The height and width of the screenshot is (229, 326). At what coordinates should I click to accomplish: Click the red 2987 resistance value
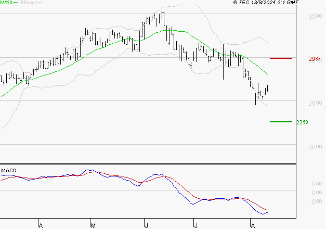315,59
